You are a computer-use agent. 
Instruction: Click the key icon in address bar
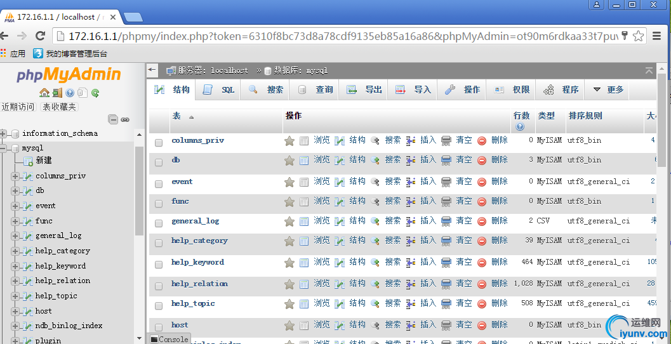tap(625, 36)
